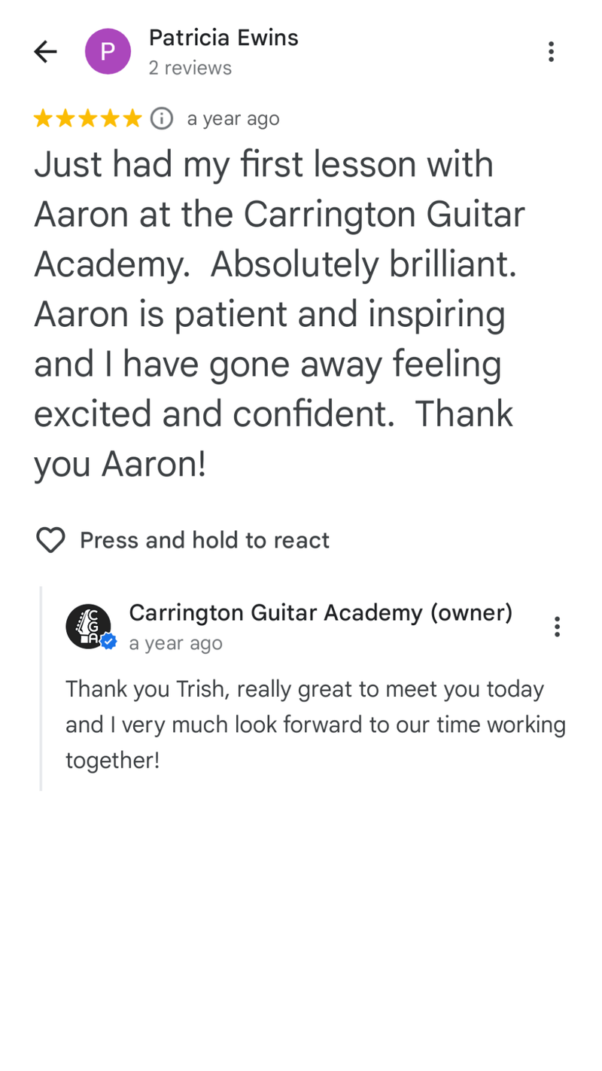Open the '2 reviews' link
Image resolution: width=602 pixels, height=1071 pixels.
tap(190, 68)
